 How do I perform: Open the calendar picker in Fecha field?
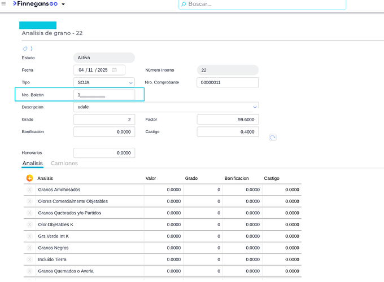point(115,70)
